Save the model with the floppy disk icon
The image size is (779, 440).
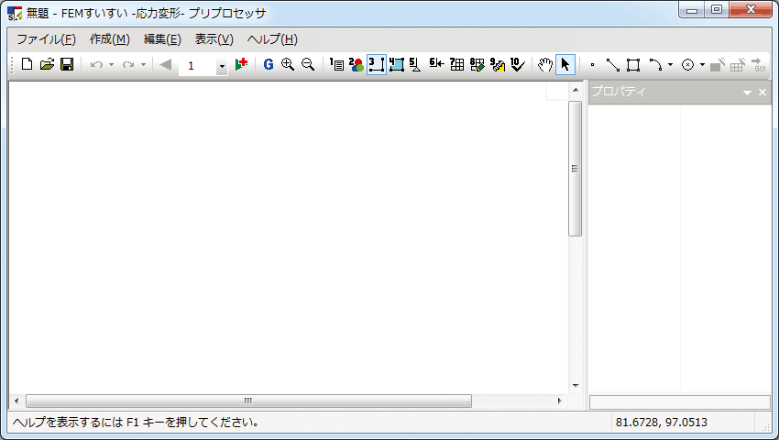(67, 65)
